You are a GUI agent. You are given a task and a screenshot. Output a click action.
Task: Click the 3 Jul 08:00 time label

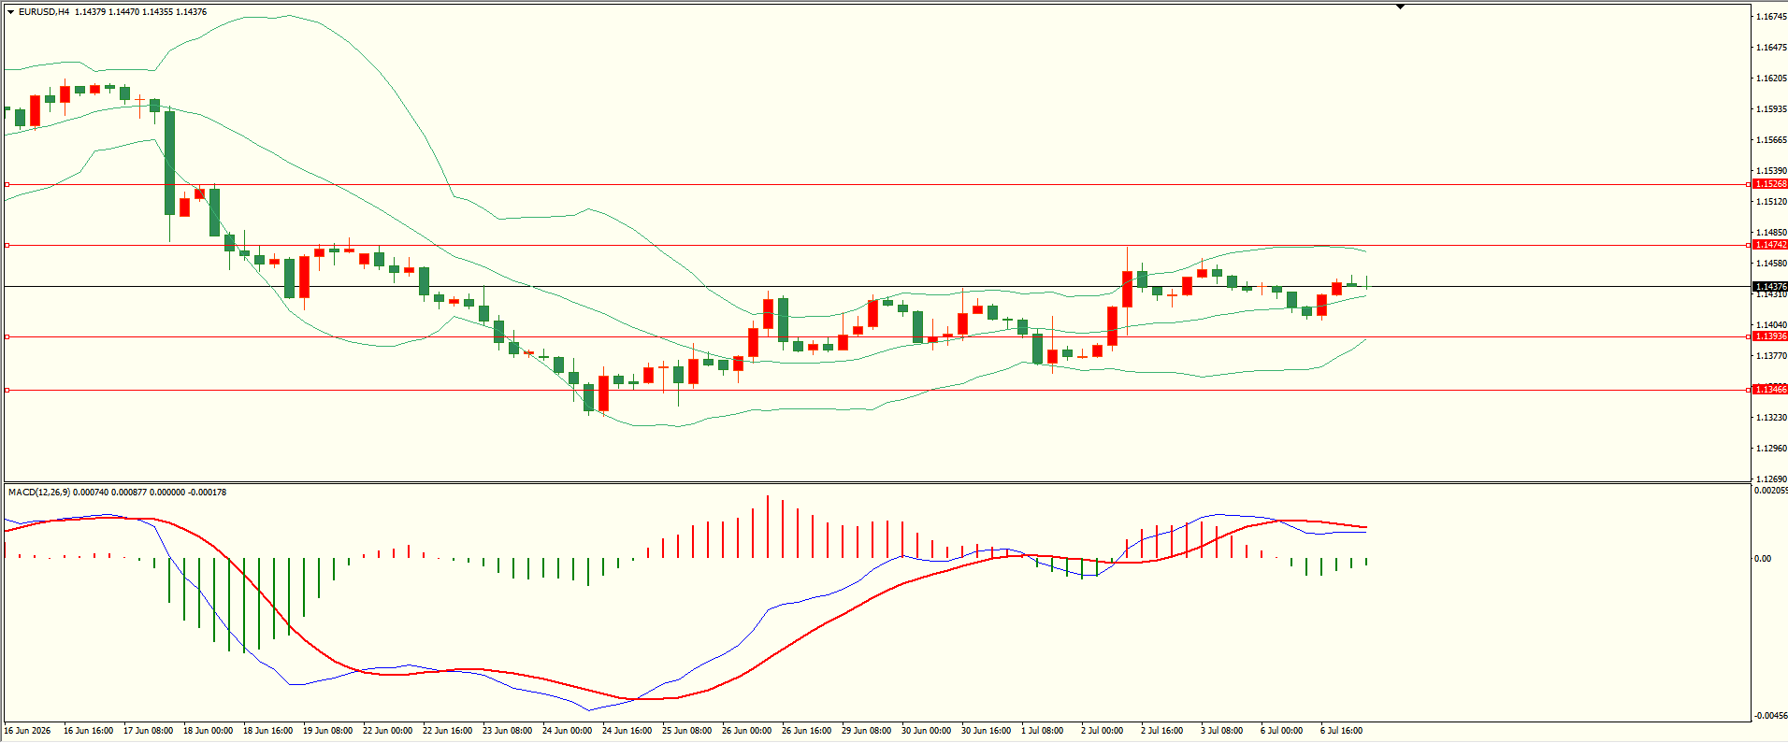(x=1222, y=731)
